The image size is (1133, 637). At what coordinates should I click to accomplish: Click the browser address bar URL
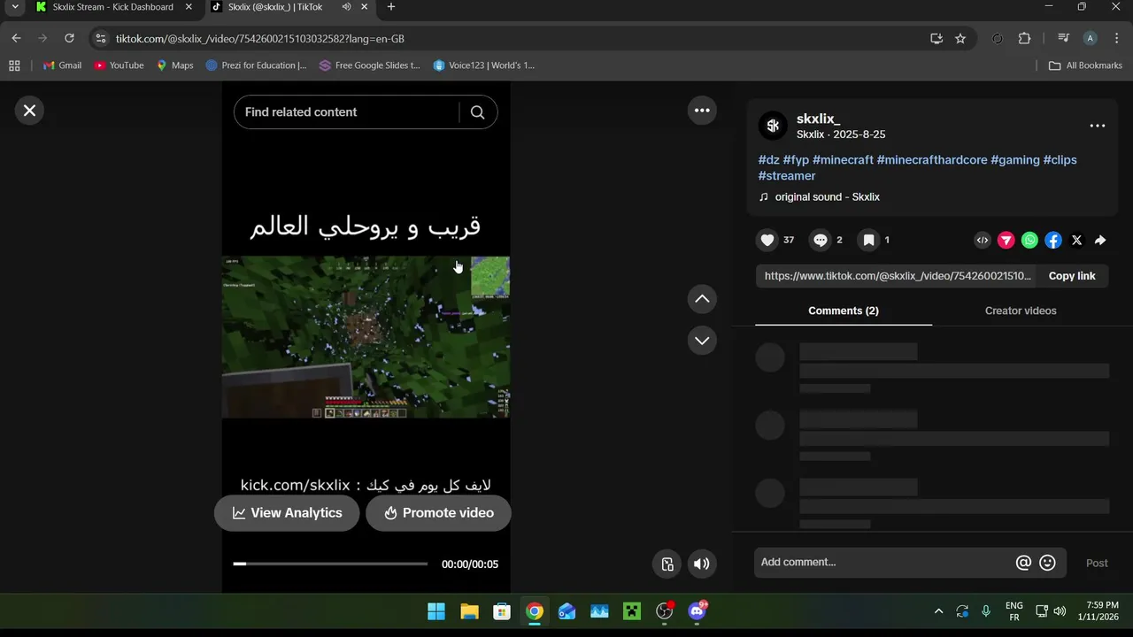tap(260, 39)
